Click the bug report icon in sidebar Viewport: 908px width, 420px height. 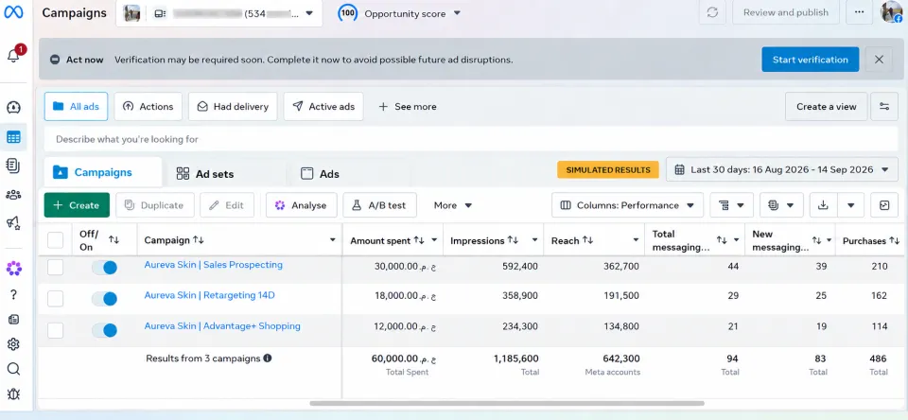pyautogui.click(x=13, y=394)
